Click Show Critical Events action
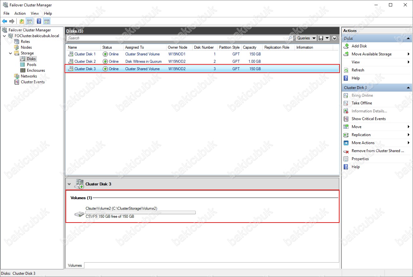 (369, 119)
